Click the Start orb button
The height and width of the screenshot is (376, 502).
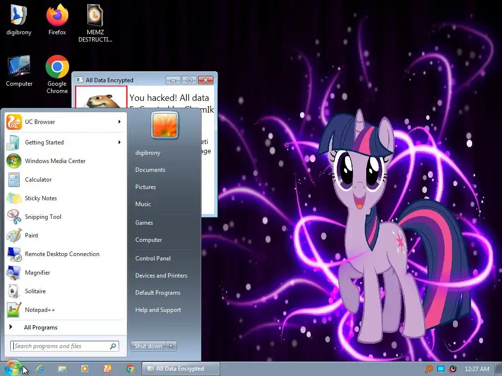pos(13,368)
